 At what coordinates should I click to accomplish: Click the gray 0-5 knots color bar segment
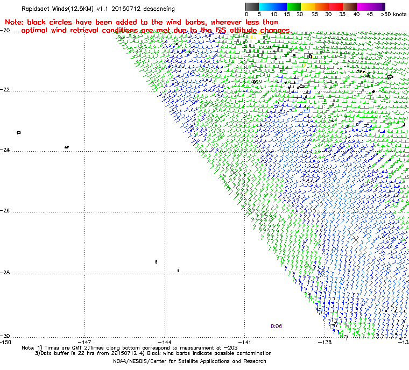[x=252, y=6]
